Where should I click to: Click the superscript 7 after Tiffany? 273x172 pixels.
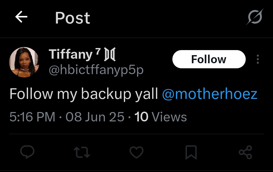coord(98,51)
